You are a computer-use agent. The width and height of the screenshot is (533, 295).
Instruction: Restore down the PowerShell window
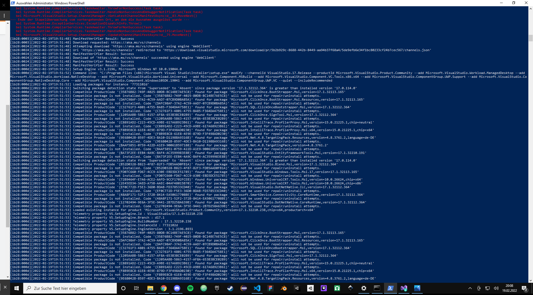514,3
